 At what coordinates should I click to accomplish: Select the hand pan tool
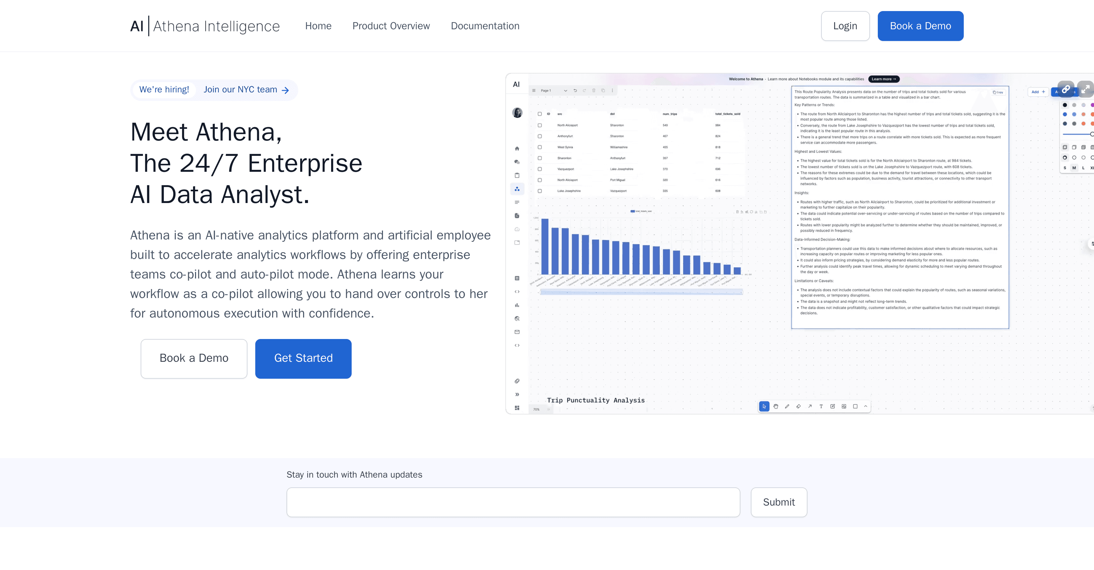(x=776, y=406)
